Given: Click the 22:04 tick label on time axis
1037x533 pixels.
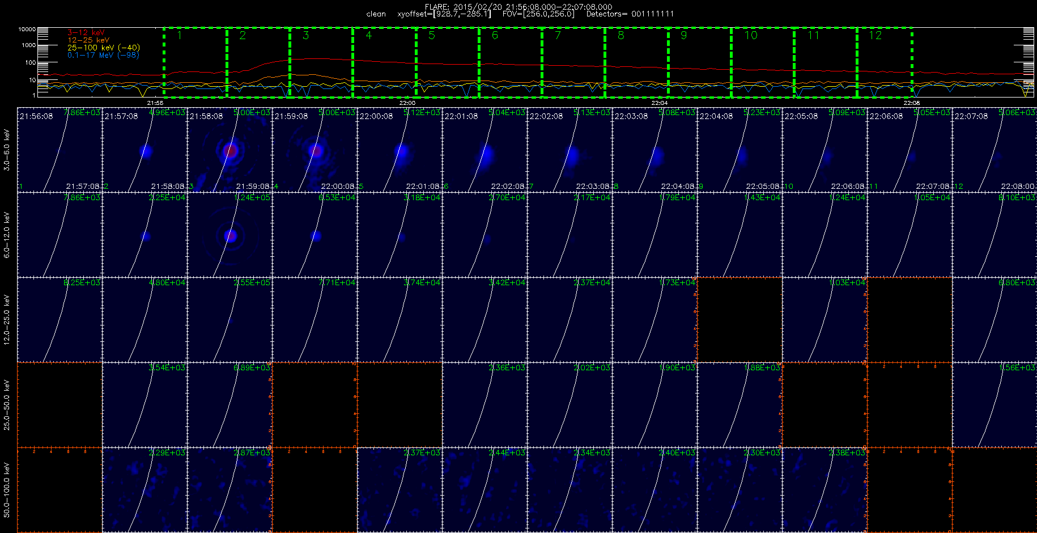Looking at the screenshot, I should (x=660, y=103).
